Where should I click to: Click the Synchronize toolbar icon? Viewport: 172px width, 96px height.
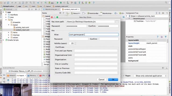pos(8,3)
